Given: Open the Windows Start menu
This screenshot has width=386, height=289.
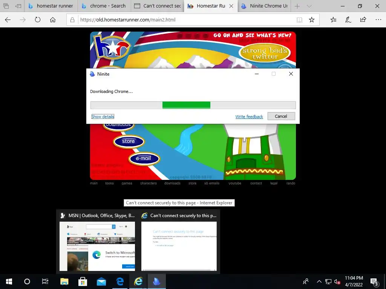Looking at the screenshot, I should (9, 281).
